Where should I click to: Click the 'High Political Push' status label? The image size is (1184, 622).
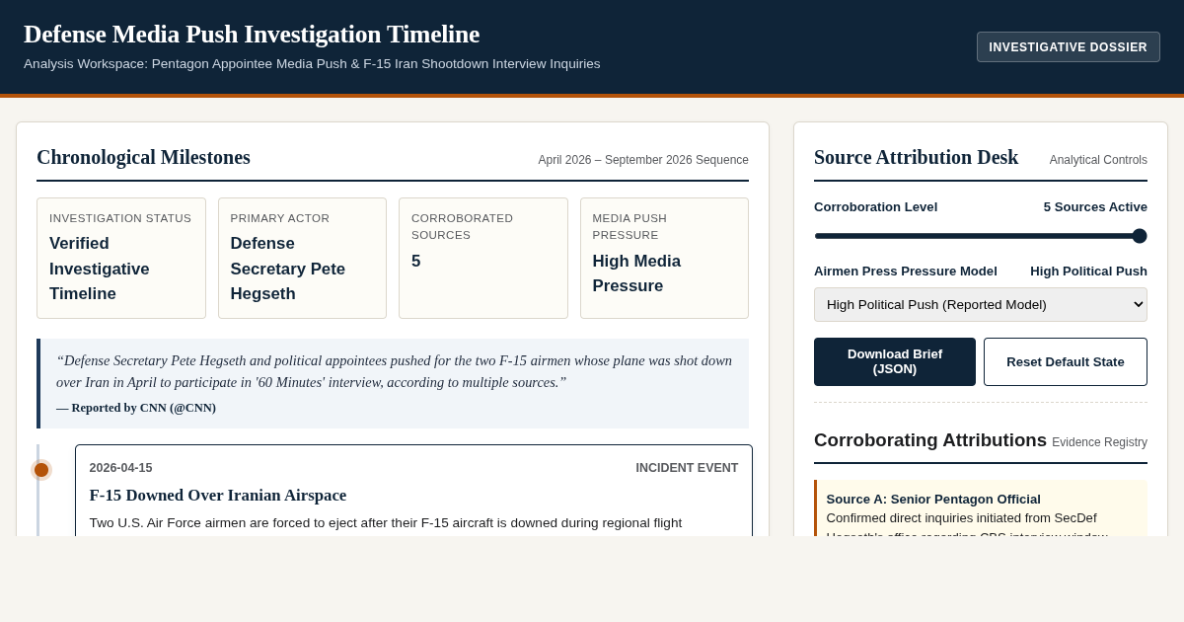tap(1088, 271)
